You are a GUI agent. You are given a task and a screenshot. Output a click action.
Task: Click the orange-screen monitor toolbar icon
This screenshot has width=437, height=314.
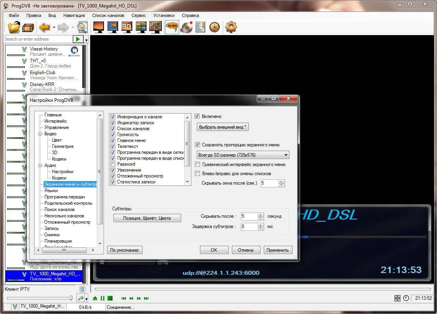tap(99, 27)
